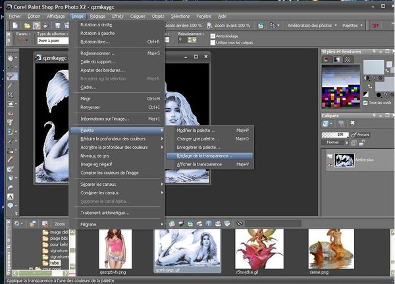
Task: Choose Niveaux de gris menu item
Action: tap(118, 156)
